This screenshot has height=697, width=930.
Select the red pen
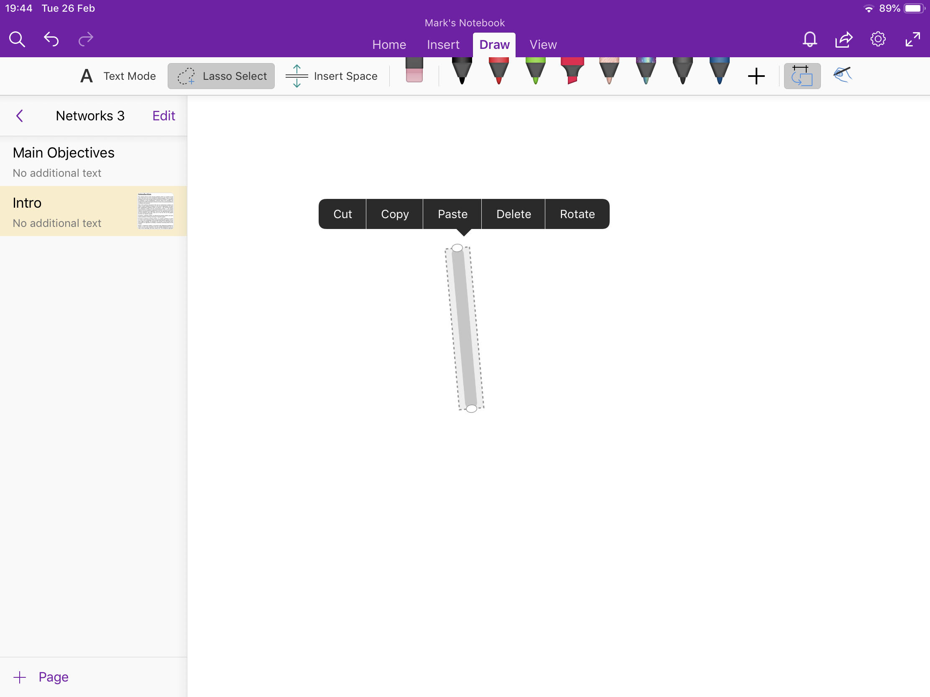[x=498, y=71]
